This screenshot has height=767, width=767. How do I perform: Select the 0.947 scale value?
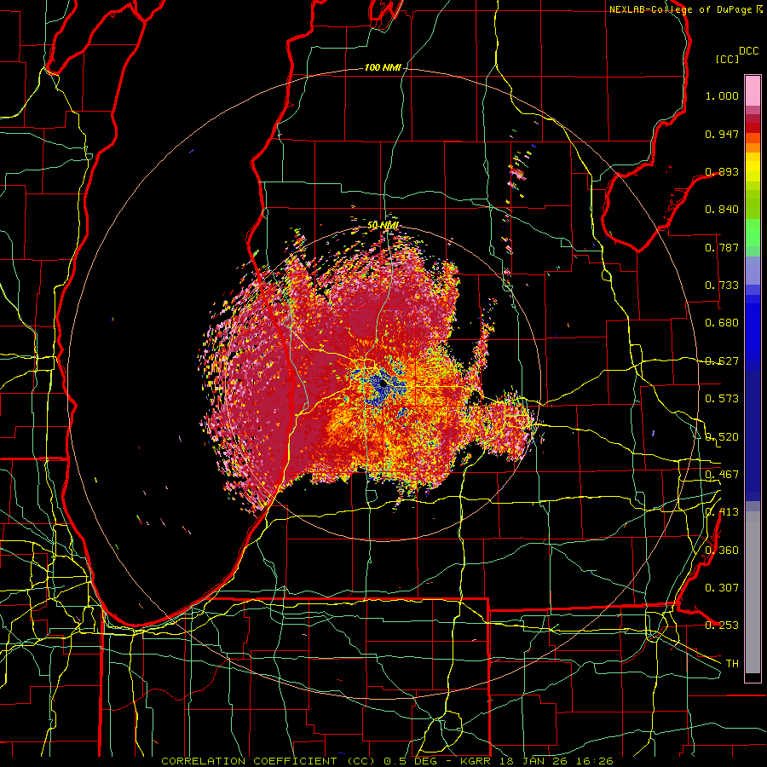722,134
